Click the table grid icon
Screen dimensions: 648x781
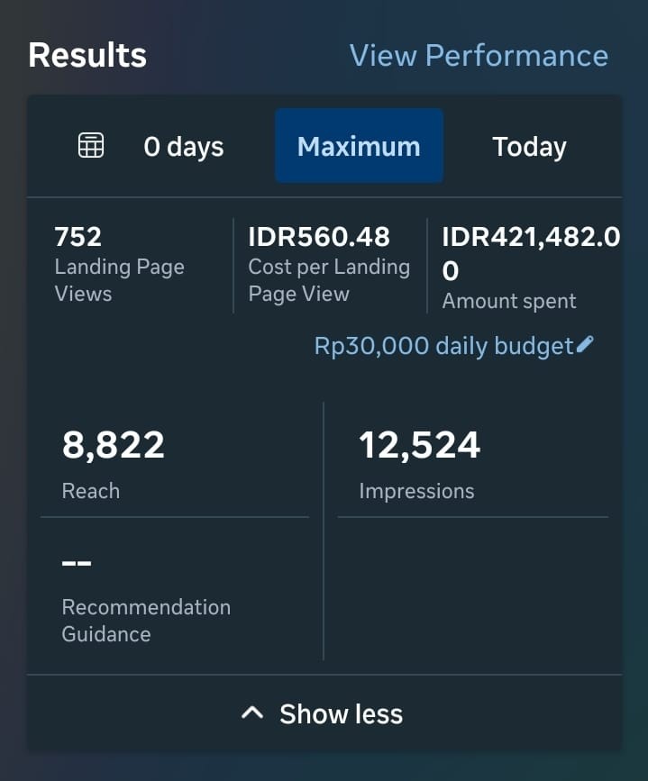pos(91,145)
